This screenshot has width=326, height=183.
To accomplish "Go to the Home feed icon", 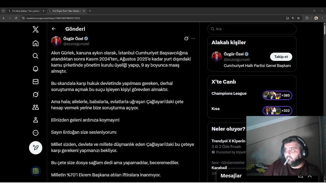I will [x=36, y=43].
